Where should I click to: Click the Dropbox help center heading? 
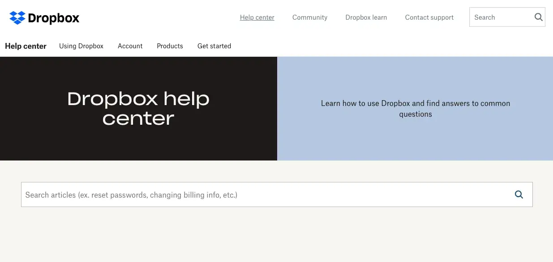(x=138, y=109)
